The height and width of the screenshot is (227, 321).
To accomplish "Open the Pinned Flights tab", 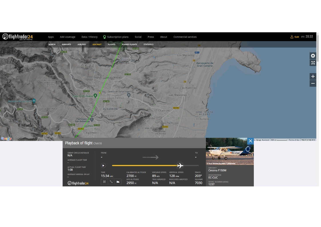I will point(129,44).
